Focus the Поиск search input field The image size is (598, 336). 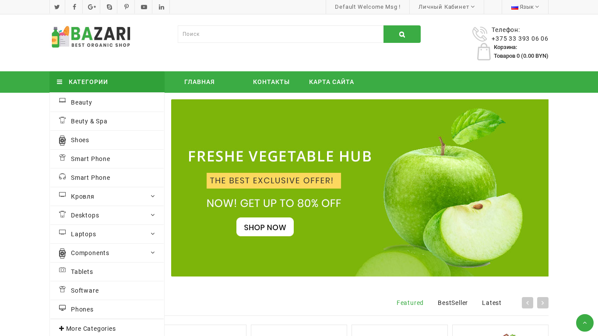[x=281, y=34]
